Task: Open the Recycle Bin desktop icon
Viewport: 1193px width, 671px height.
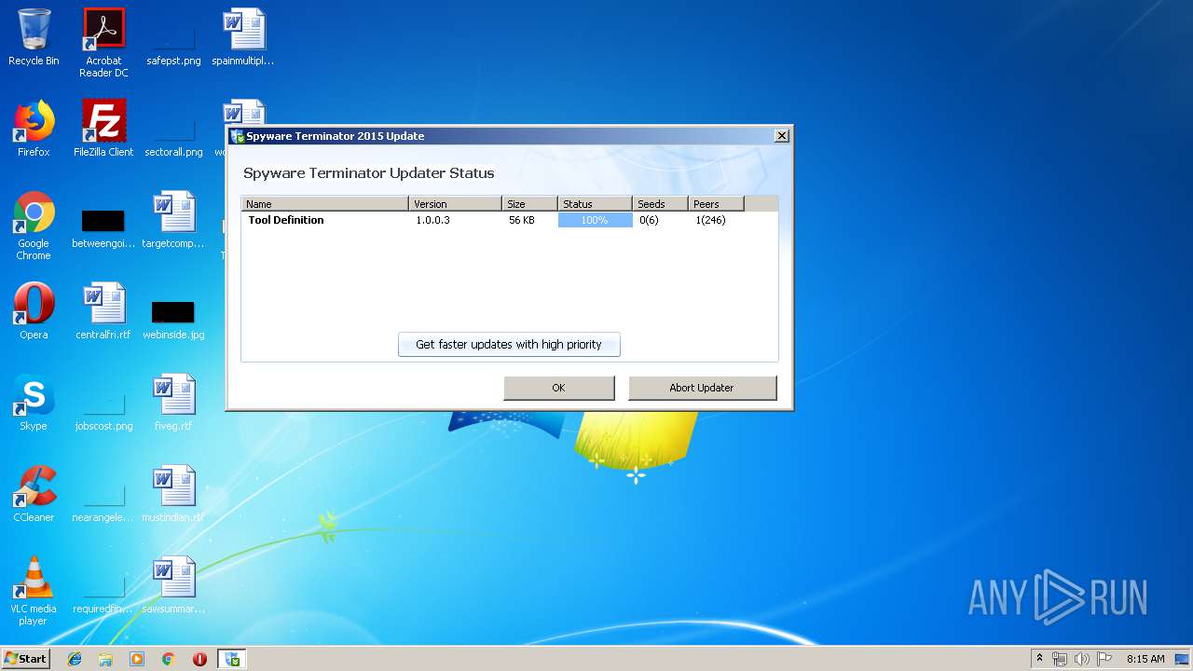Action: coord(34,37)
